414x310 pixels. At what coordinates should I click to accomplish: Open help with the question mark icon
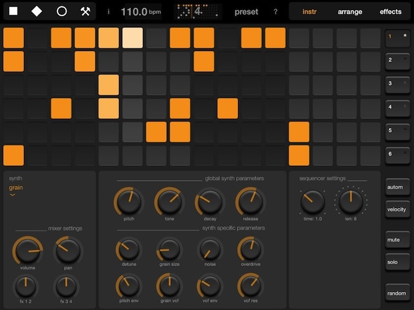[x=276, y=12]
